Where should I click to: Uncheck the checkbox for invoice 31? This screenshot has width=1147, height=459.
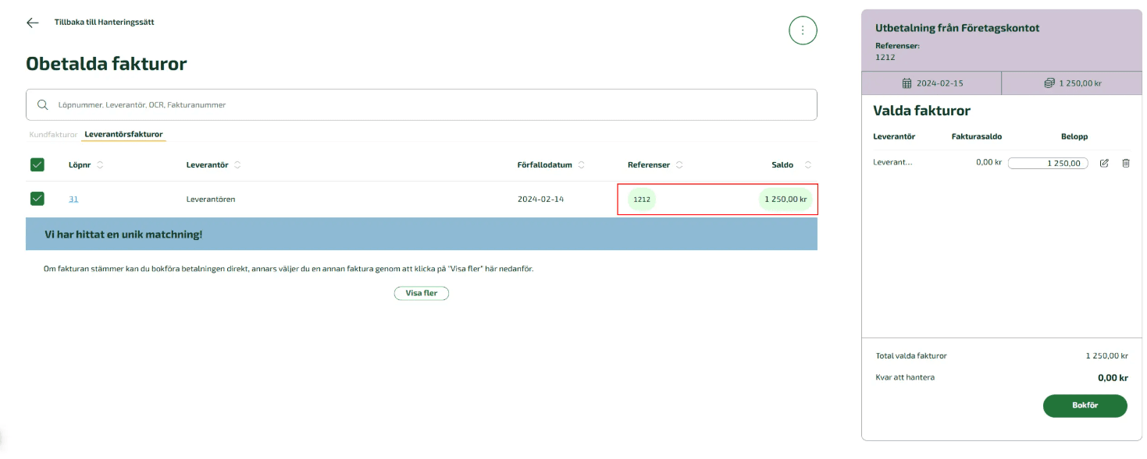(37, 199)
